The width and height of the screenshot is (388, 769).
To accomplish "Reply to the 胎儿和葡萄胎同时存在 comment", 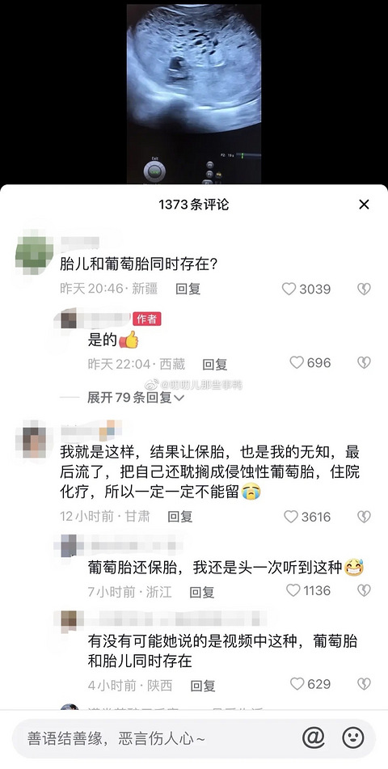I will click(188, 289).
